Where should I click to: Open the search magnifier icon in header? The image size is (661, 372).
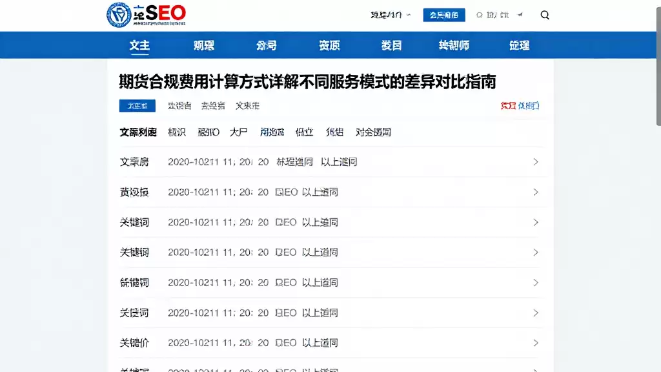[x=545, y=15]
